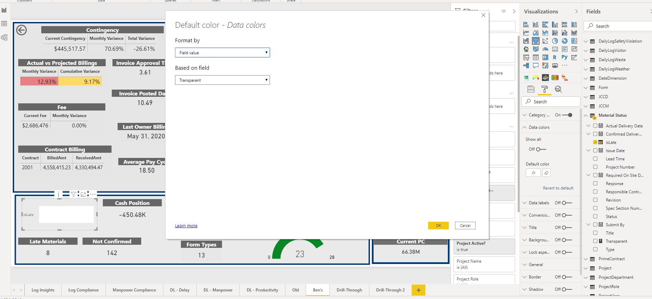Select the line chart visualization

[x=526, y=33]
